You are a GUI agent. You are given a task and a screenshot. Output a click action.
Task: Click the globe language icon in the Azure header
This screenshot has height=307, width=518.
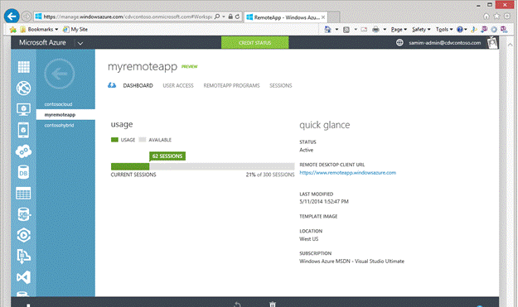tap(399, 42)
